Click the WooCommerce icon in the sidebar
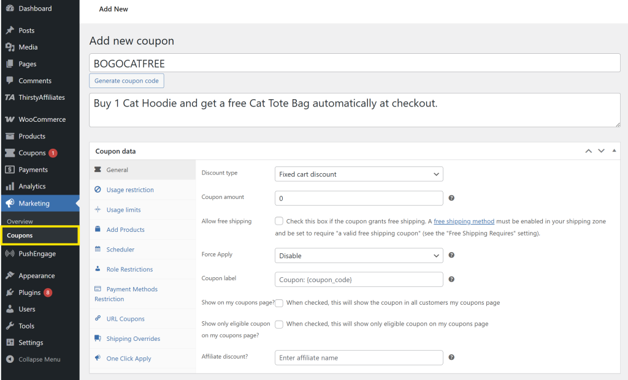Screen dimensions: 628x380 (10, 119)
